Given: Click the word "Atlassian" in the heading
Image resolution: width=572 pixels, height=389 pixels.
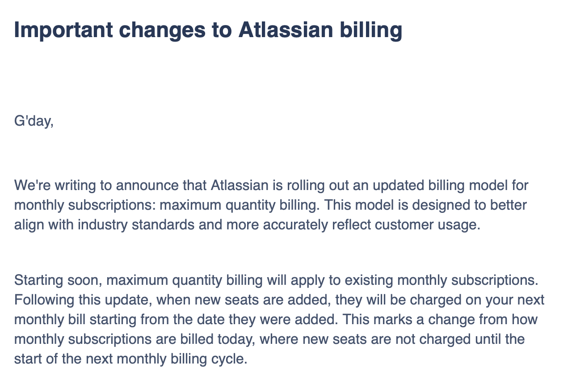Looking at the screenshot, I should (285, 30).
